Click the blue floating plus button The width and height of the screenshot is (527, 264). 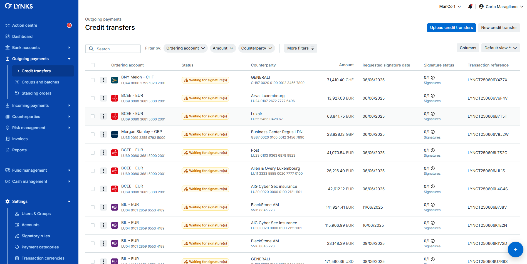515,250
